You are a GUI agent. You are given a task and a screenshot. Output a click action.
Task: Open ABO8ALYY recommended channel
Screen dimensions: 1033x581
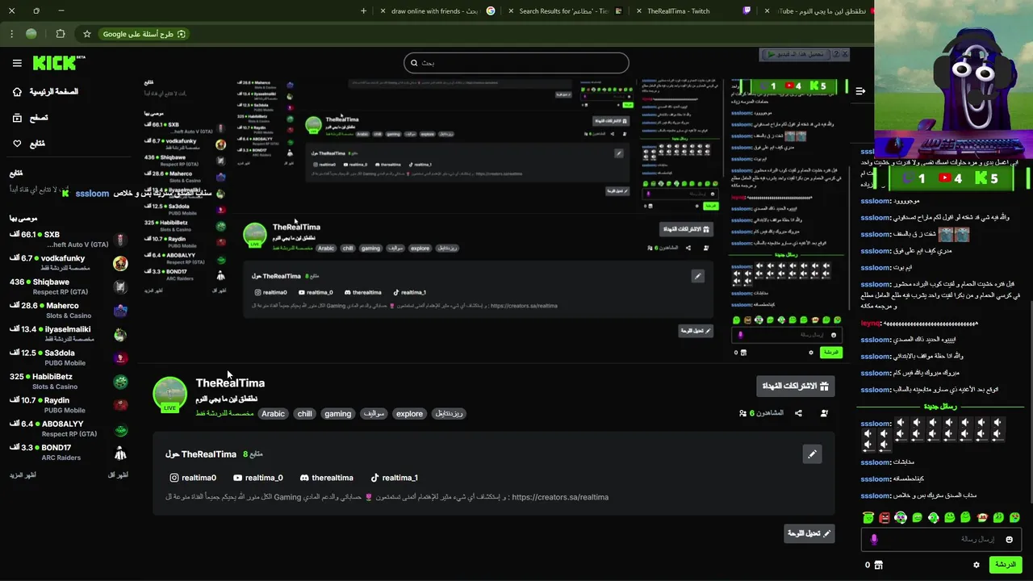pos(69,428)
